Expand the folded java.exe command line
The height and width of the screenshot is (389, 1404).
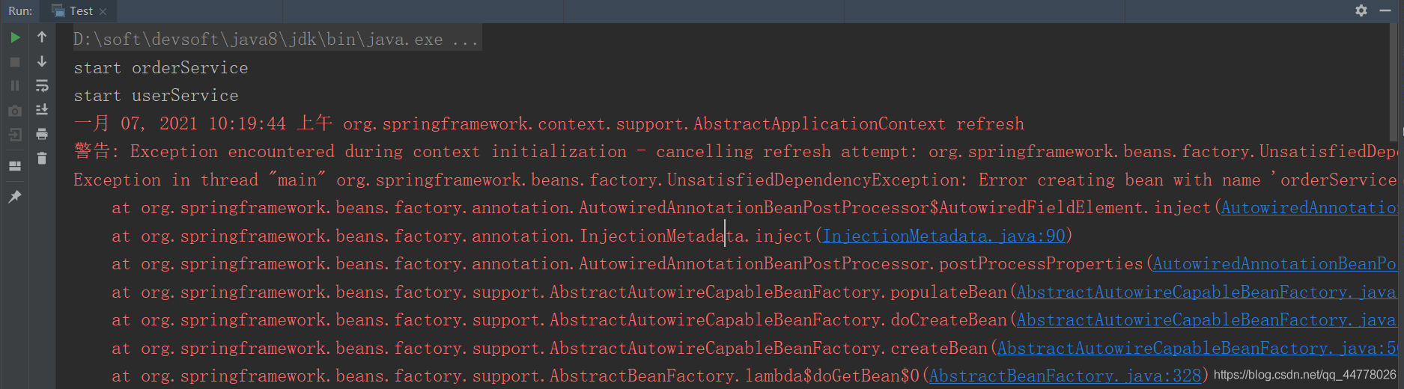pyautogui.click(x=278, y=39)
